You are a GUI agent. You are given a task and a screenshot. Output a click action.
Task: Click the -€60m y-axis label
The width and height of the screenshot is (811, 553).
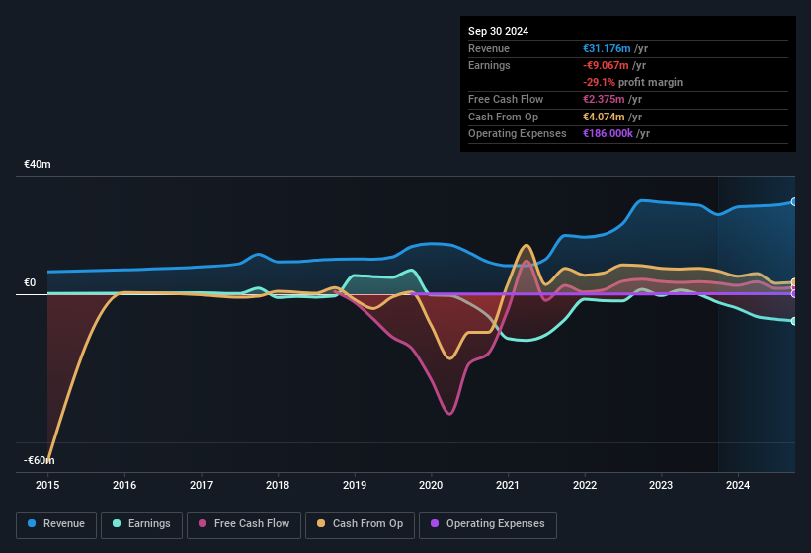coord(39,461)
